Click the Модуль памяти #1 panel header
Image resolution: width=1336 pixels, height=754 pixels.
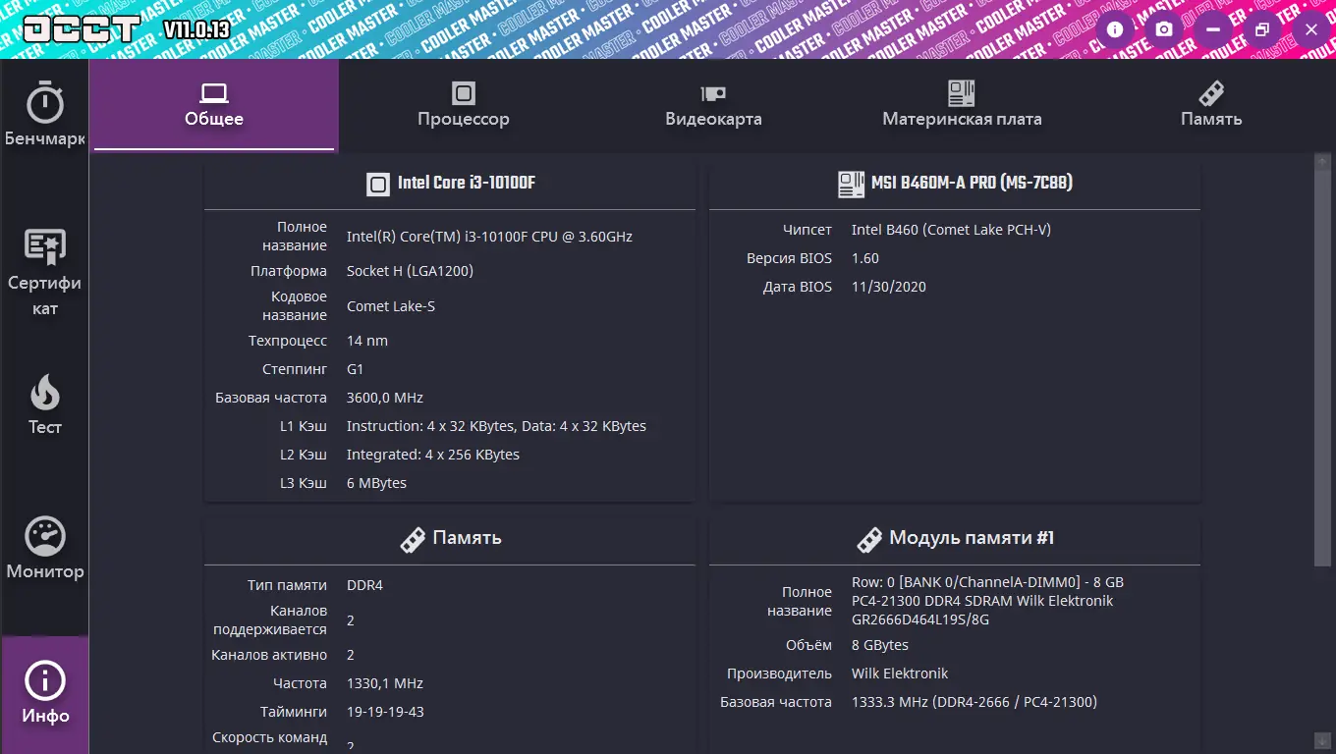tap(955, 538)
